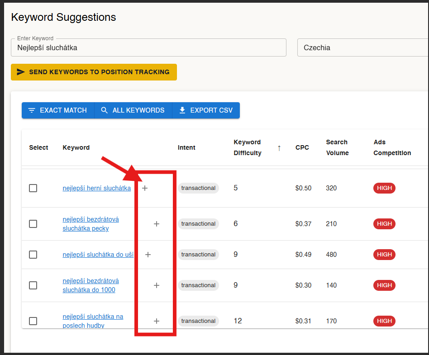
Task: Click plus icon next to nejlepší herní sluchátka
Action: [145, 188]
